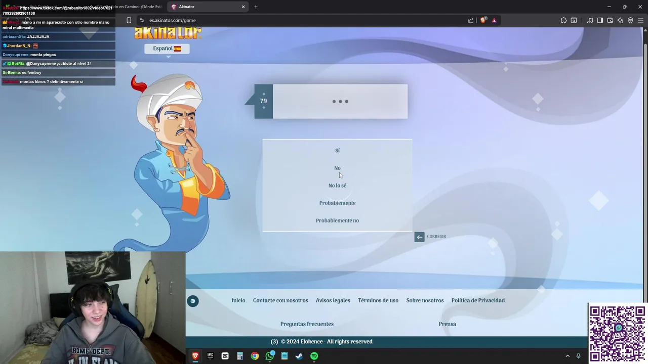
Task: Open the Inicio footer link
Action: pyautogui.click(x=238, y=300)
